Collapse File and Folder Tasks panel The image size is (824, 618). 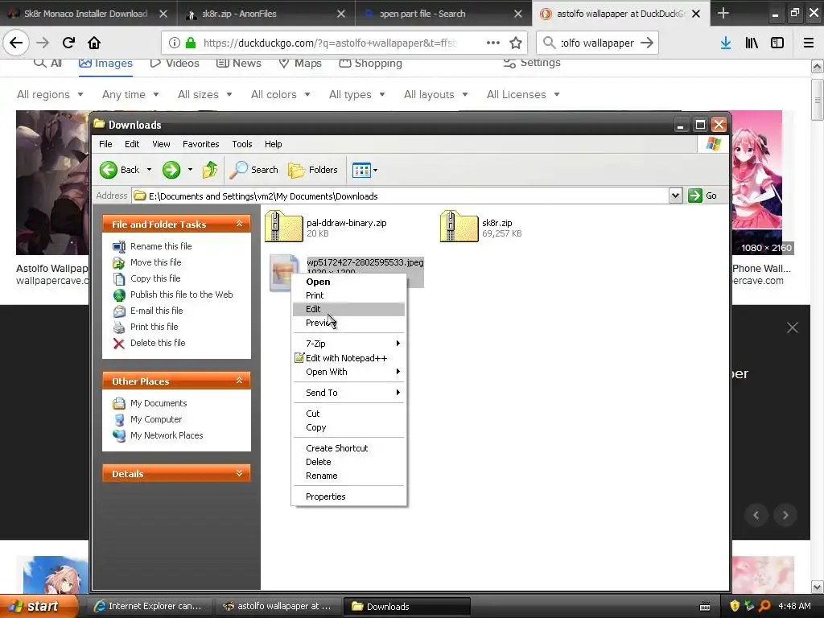pos(239,224)
